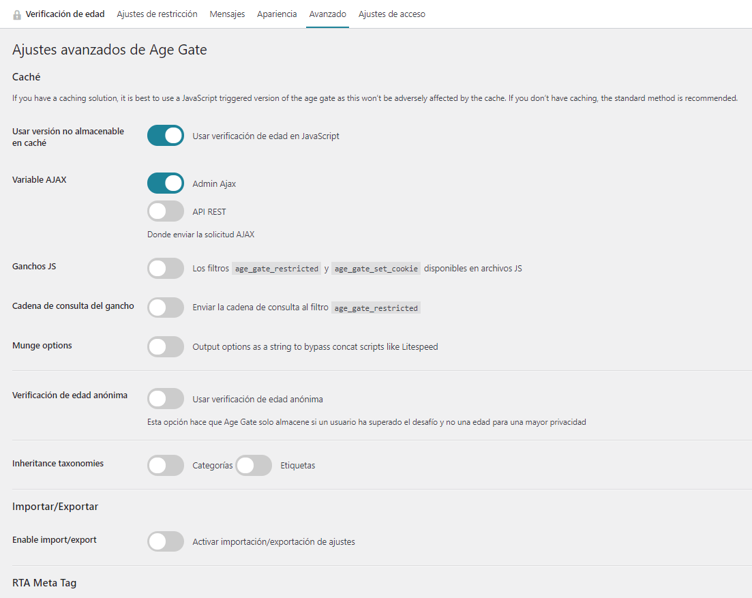Click the 'Esta opción hace que Age Gate' privacy note

point(367,422)
